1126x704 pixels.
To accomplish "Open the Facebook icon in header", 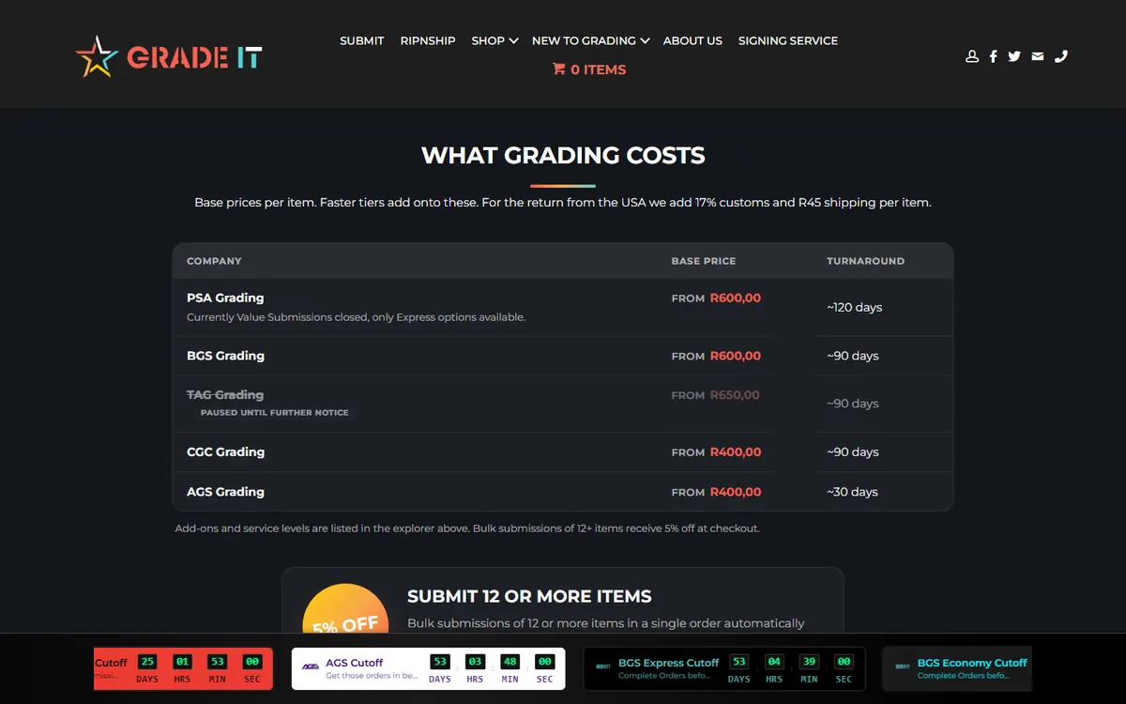I will 993,56.
